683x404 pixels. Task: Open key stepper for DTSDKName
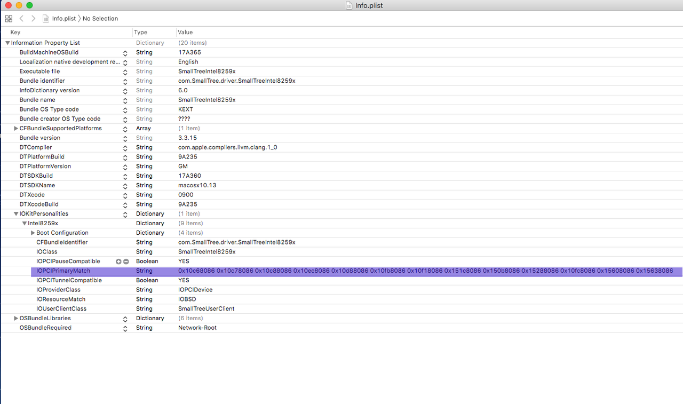(125, 186)
